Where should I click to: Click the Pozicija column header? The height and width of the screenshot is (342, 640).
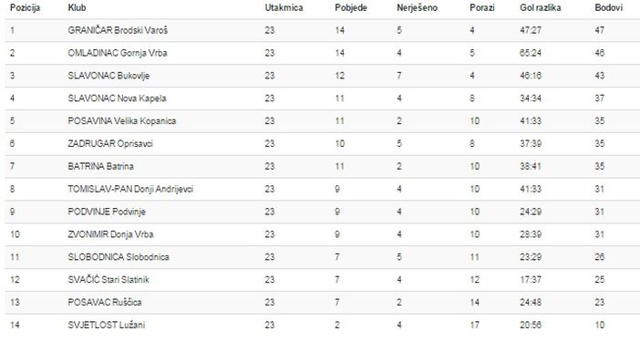pyautogui.click(x=25, y=8)
